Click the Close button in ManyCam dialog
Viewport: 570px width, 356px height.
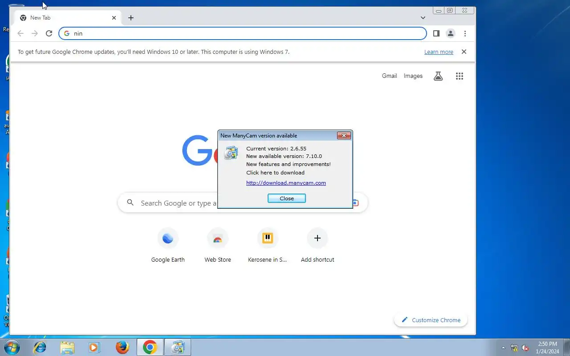click(287, 198)
